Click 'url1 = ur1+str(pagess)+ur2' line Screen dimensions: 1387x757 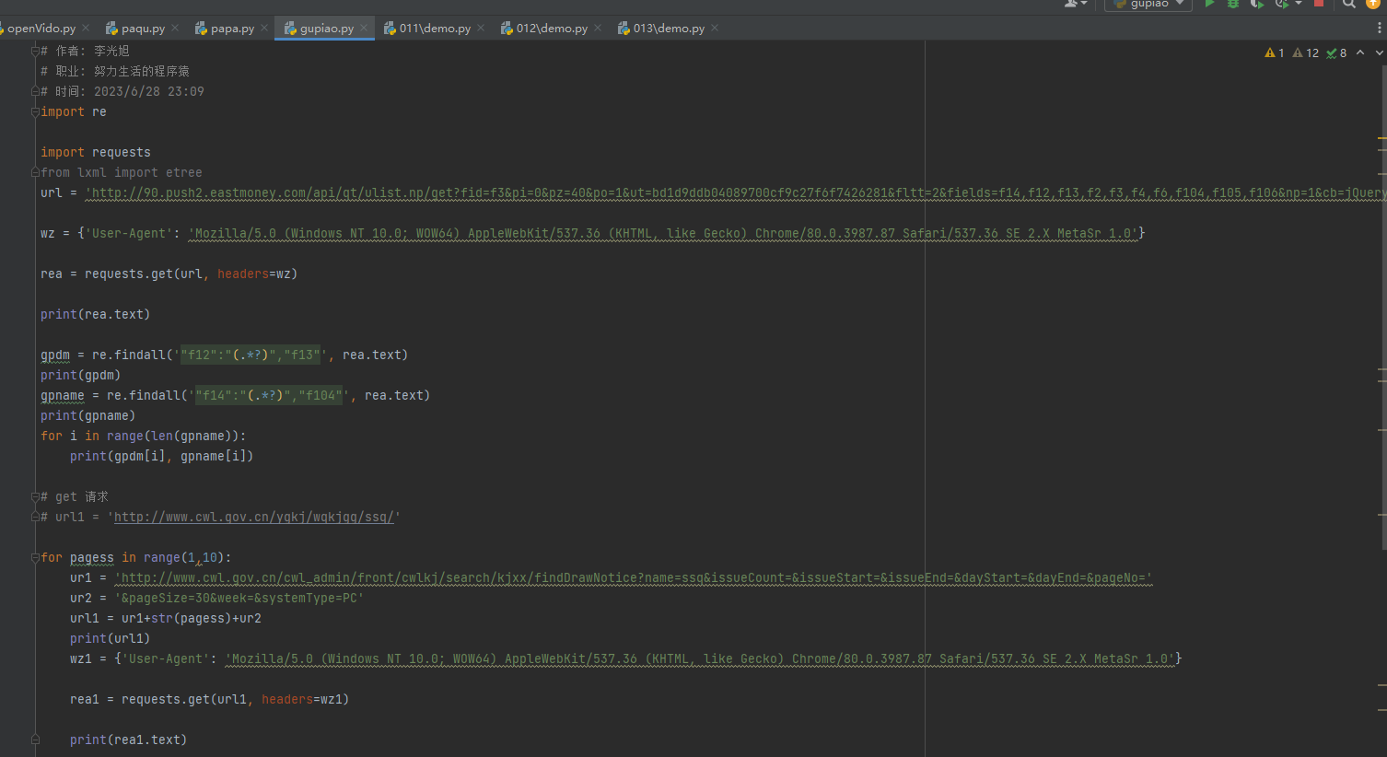(x=166, y=618)
